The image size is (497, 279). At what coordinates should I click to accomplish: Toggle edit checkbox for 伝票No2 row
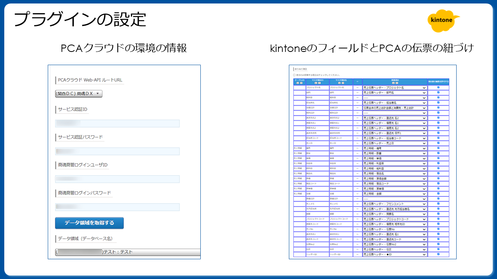point(438,244)
